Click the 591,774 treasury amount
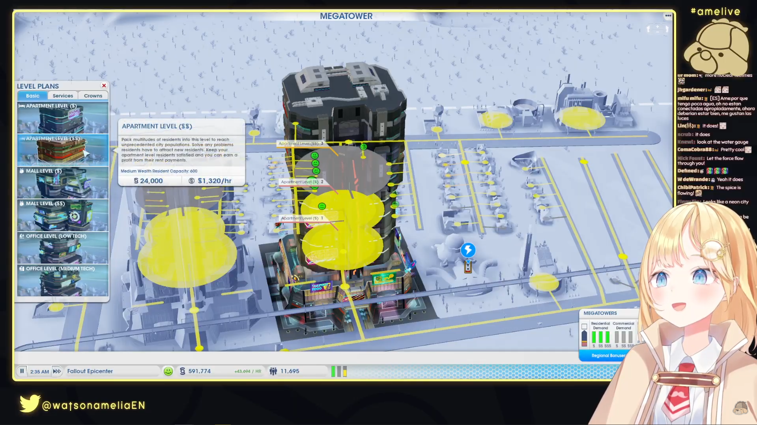This screenshot has width=757, height=425. 200,371
